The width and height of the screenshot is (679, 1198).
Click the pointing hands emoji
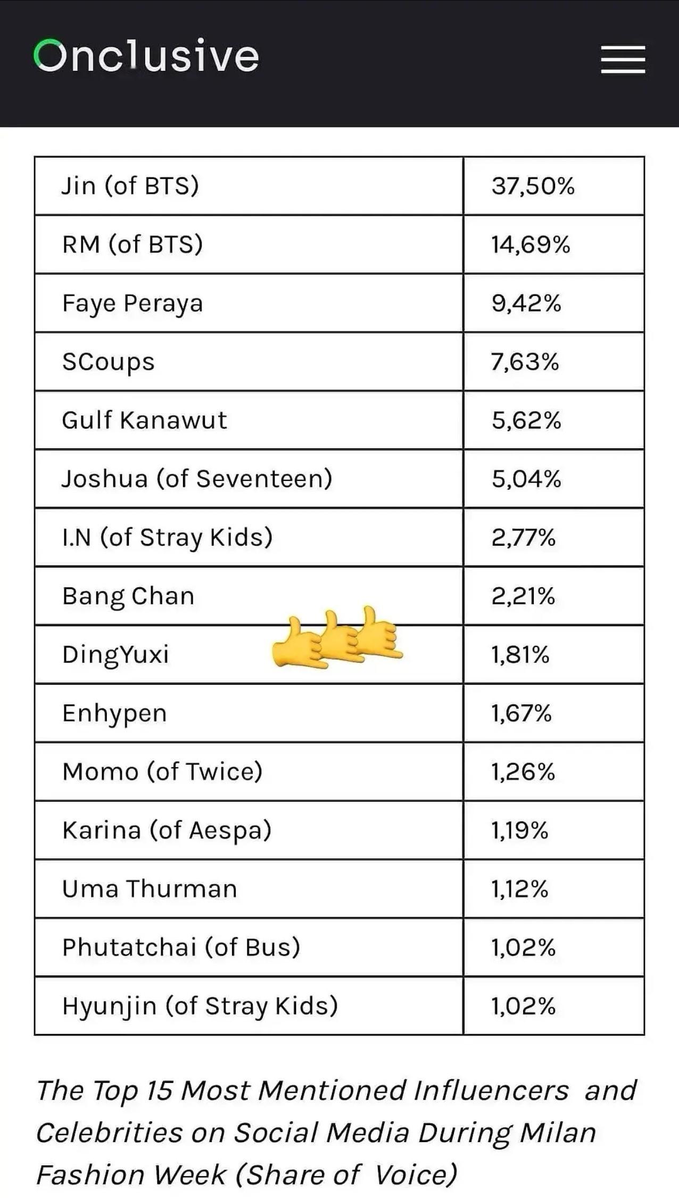(x=337, y=636)
